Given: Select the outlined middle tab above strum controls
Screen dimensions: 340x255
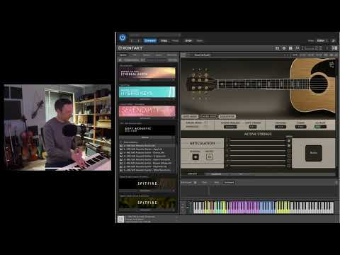Looking at the screenshot, I should [x=208, y=116].
